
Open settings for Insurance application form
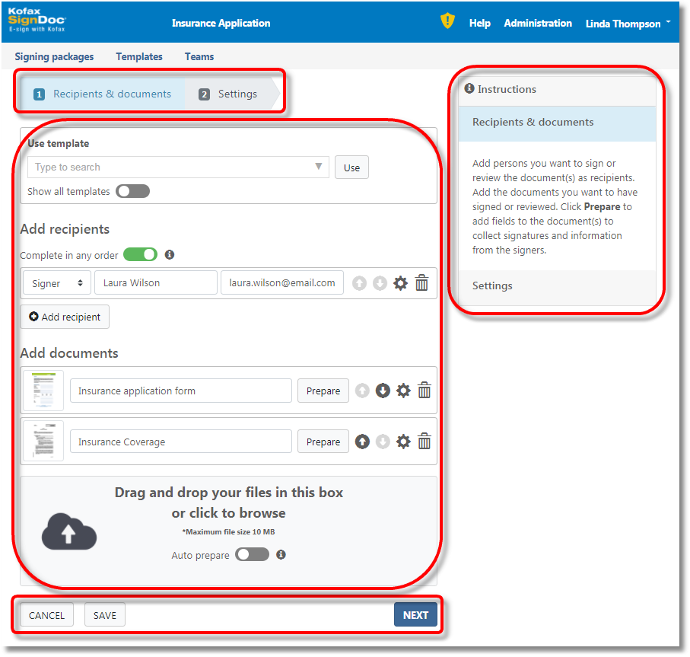[x=403, y=391]
